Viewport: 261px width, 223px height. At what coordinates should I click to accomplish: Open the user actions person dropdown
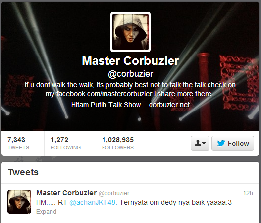pyautogui.click(x=200, y=143)
